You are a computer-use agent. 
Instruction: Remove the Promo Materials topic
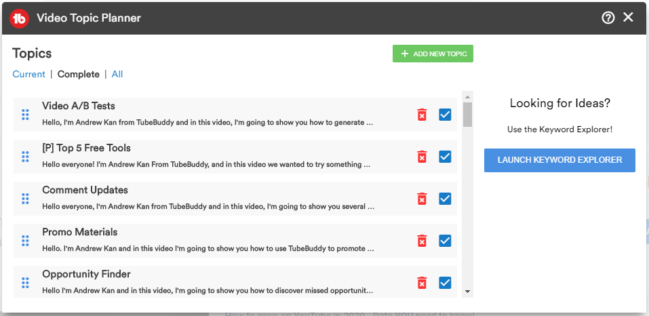(x=422, y=241)
